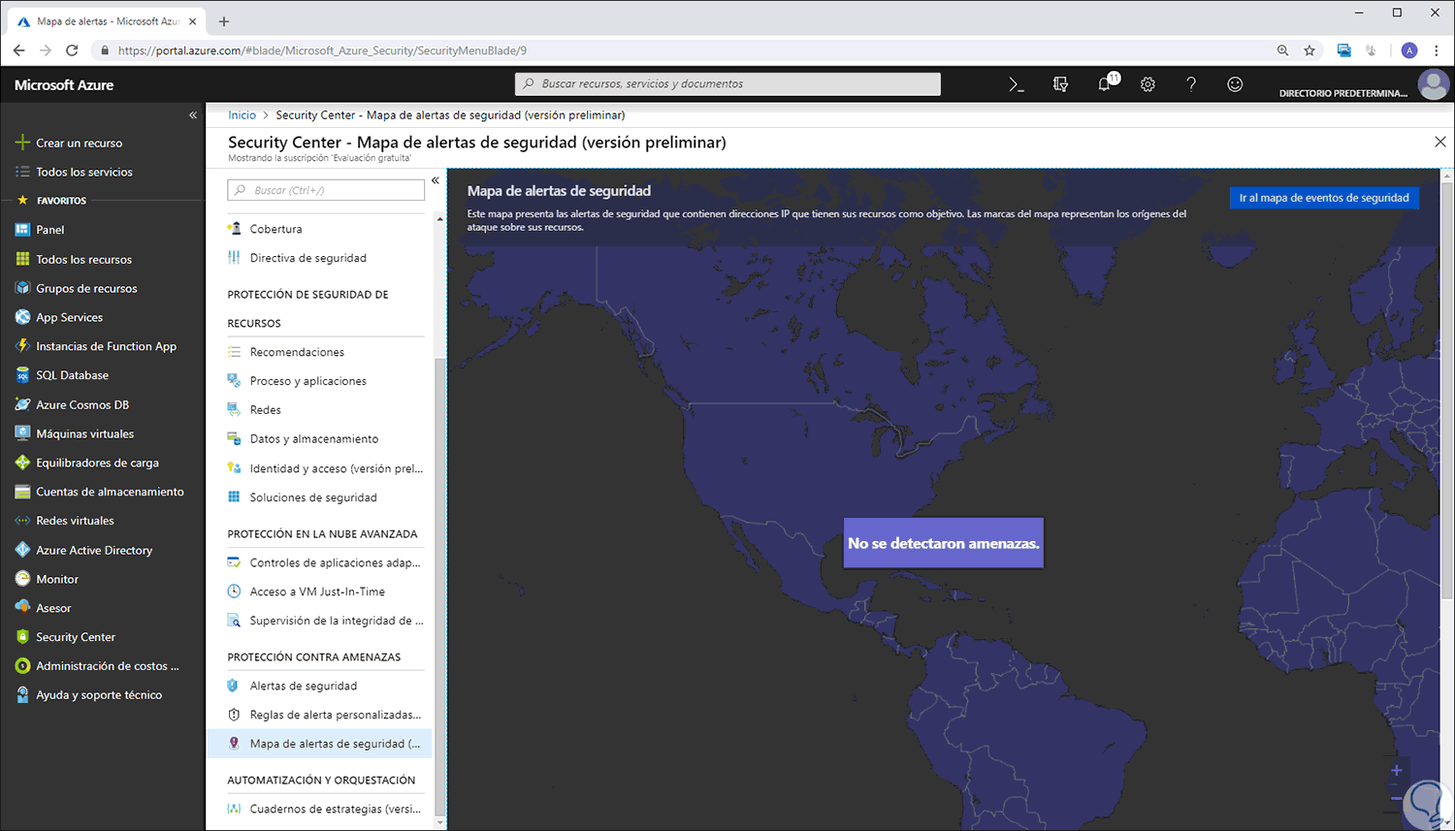Image resolution: width=1455 pixels, height=831 pixels.
Task: Click SQL Database icon
Action: click(22, 375)
